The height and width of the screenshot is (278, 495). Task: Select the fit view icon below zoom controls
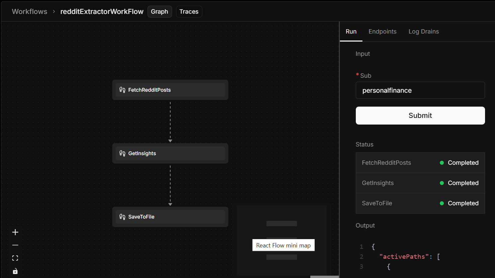(15, 258)
